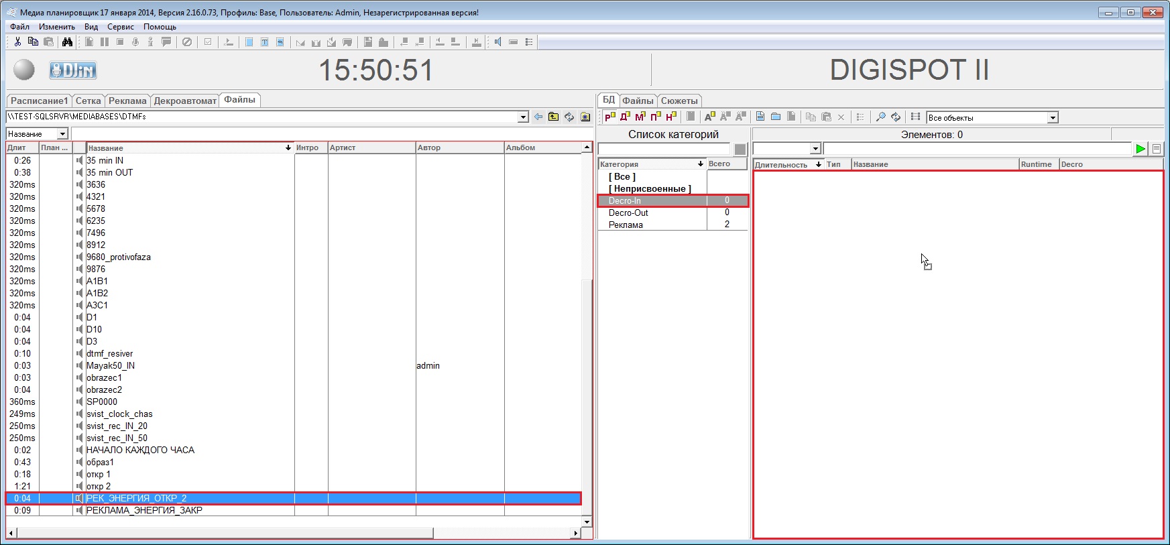
Task: Switch to the Сюжеты tab
Action: [x=679, y=101]
